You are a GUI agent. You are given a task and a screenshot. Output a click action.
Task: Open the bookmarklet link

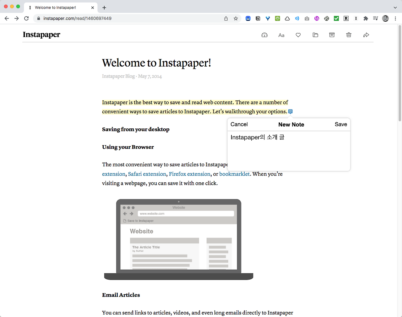[x=235, y=174]
